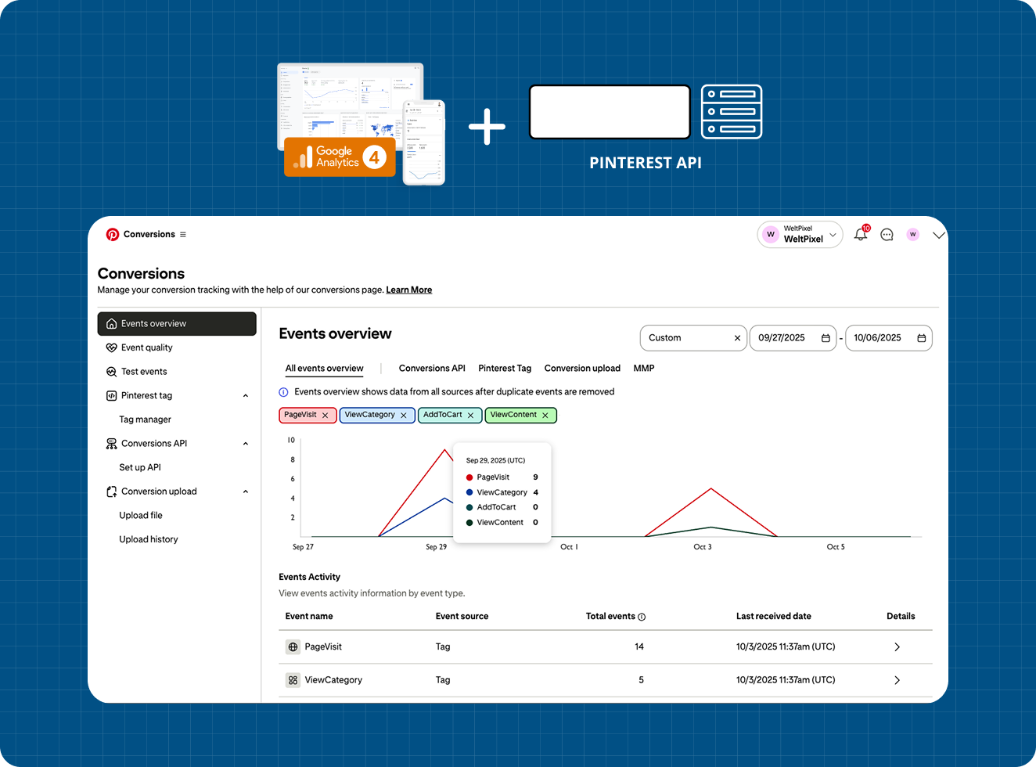Open the 09/27/2025 start date picker
This screenshot has width=1036, height=767.
[793, 338]
